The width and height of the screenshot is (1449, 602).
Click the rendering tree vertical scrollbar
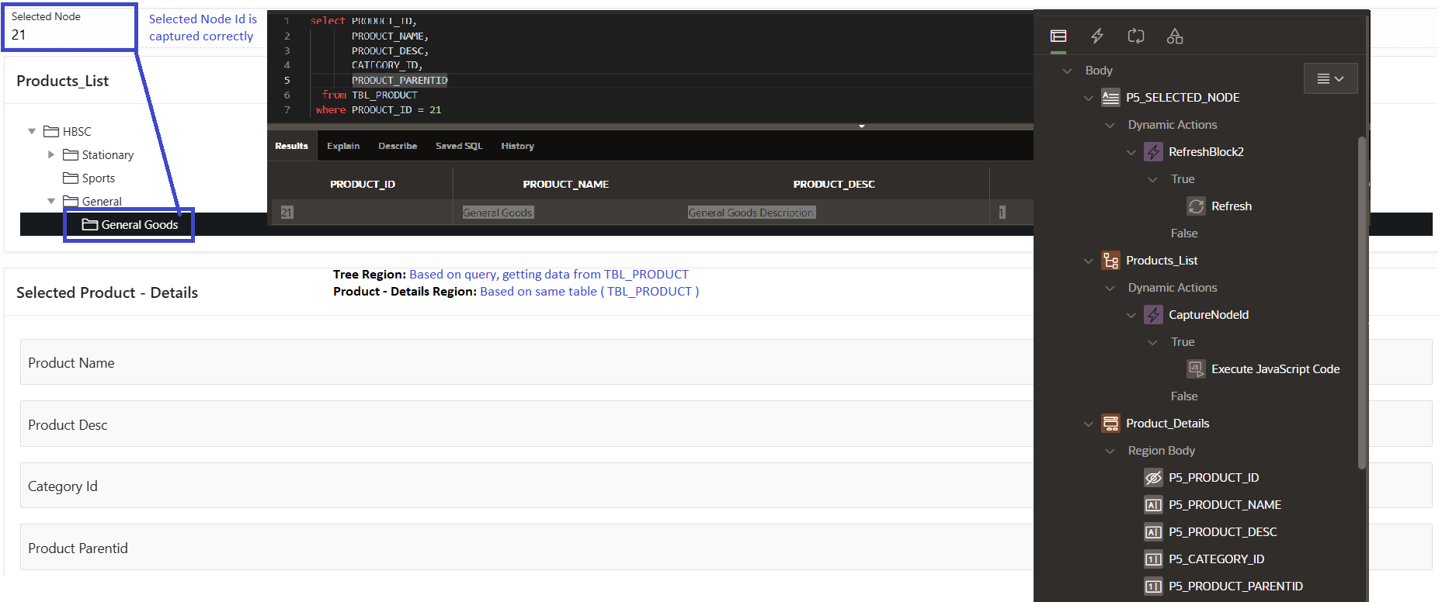pos(1361,303)
